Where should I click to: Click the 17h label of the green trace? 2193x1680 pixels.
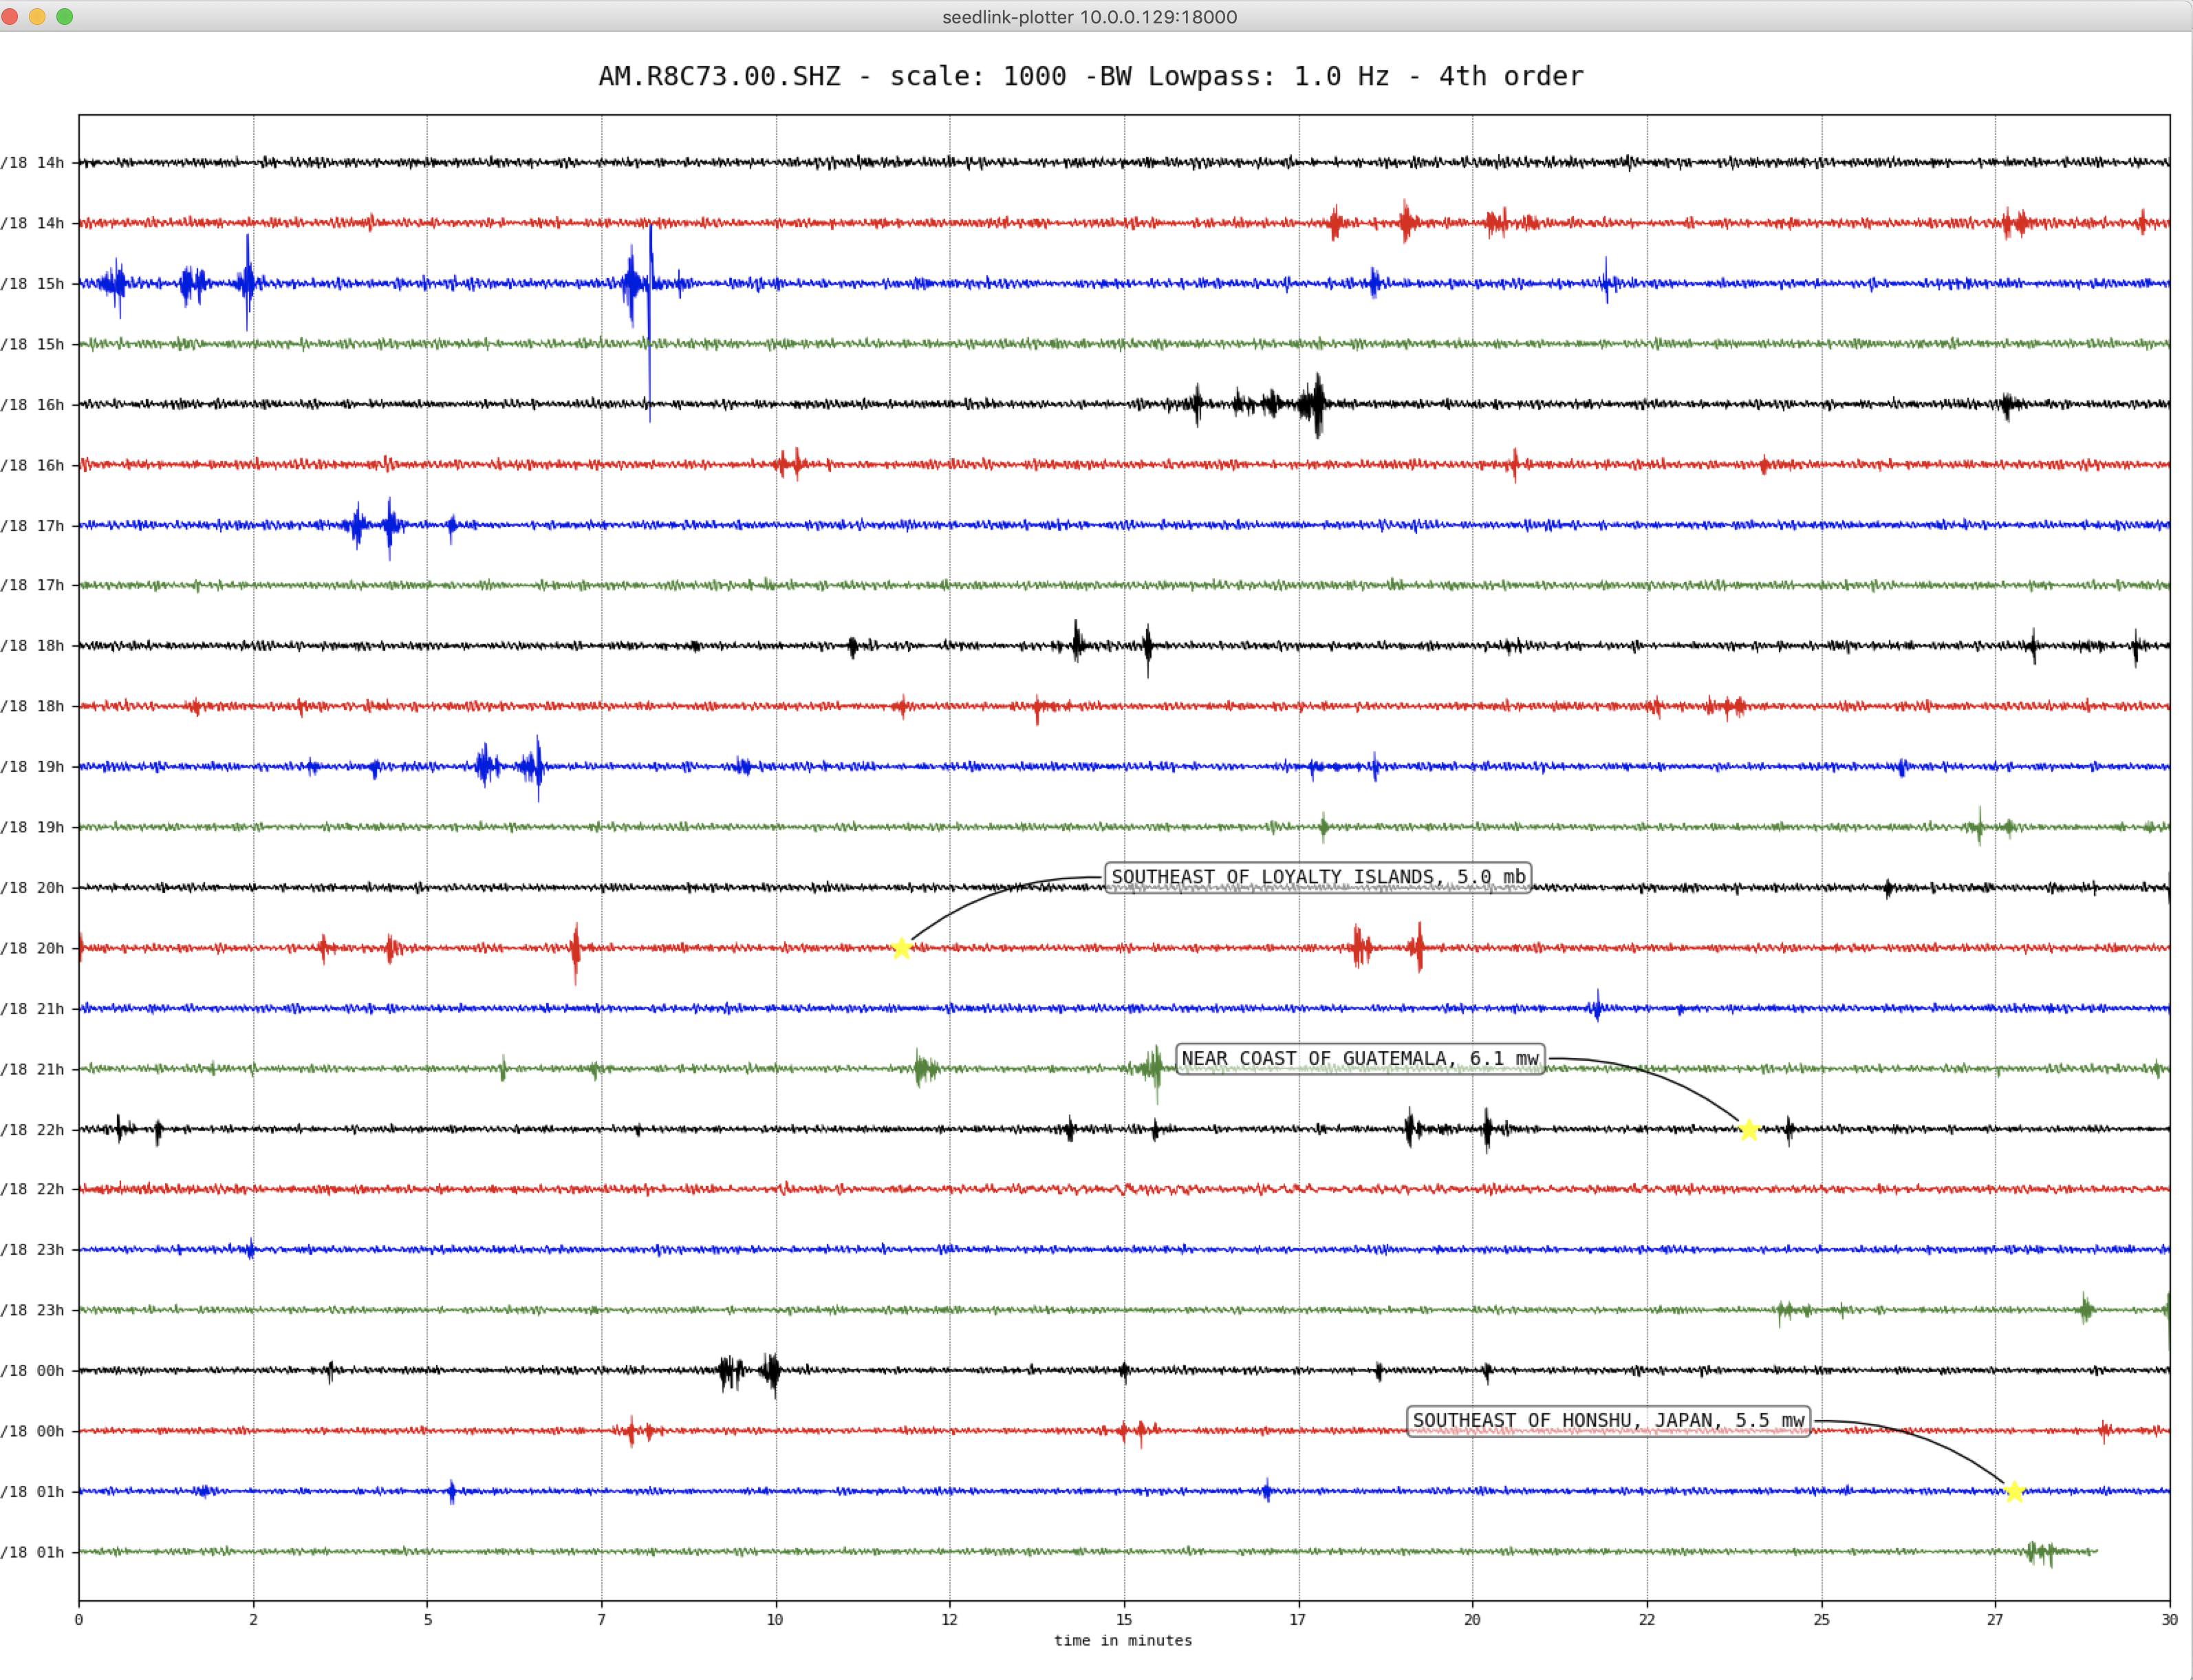pyautogui.click(x=32, y=585)
